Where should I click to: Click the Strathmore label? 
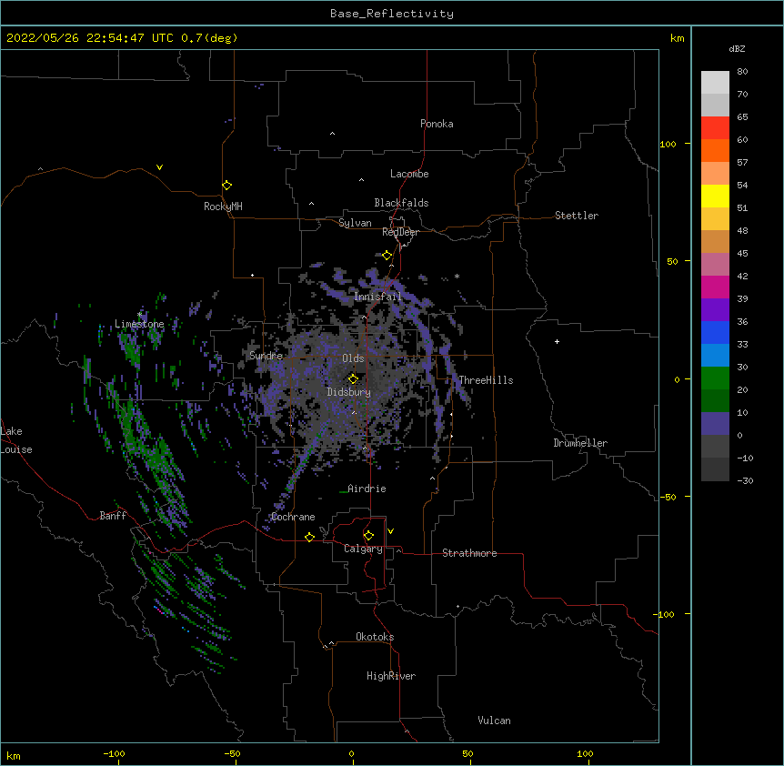[x=469, y=553]
